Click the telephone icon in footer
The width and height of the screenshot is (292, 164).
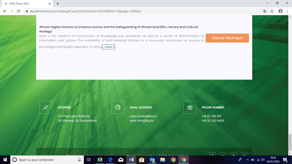point(190,107)
